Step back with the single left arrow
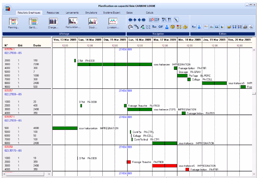 point(135,20)
